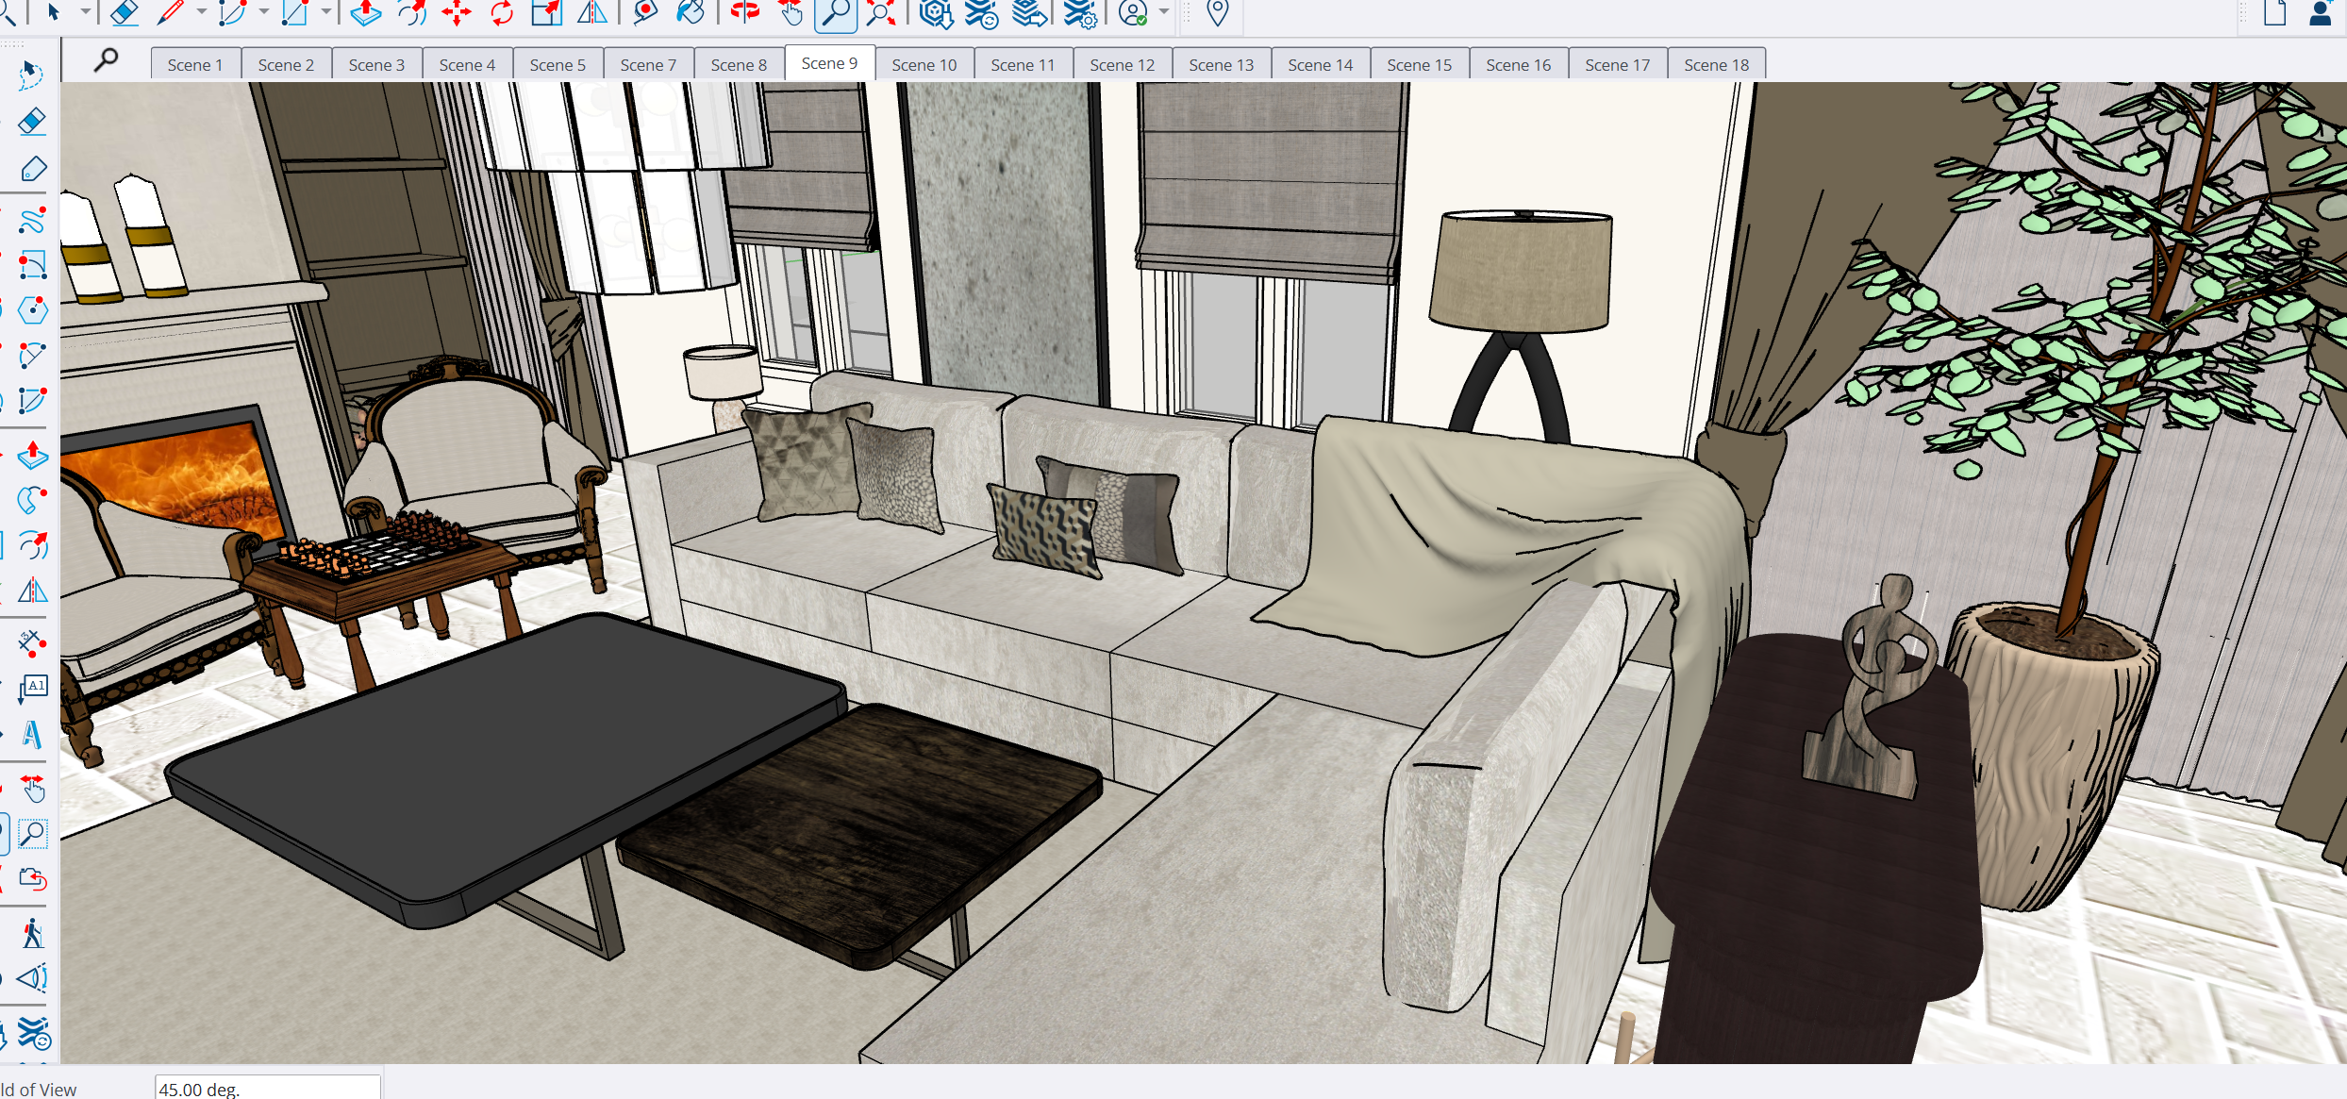The height and width of the screenshot is (1099, 2347).
Task: Open the account sign-in dropdown arrow
Action: tap(1164, 12)
